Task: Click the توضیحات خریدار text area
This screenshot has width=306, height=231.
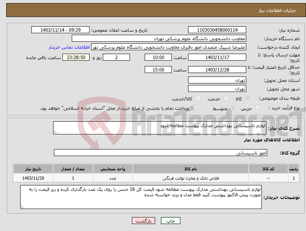Action: (141, 197)
